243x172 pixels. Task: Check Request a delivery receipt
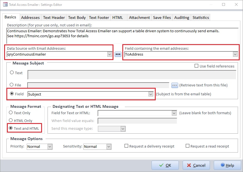click(x=127, y=146)
